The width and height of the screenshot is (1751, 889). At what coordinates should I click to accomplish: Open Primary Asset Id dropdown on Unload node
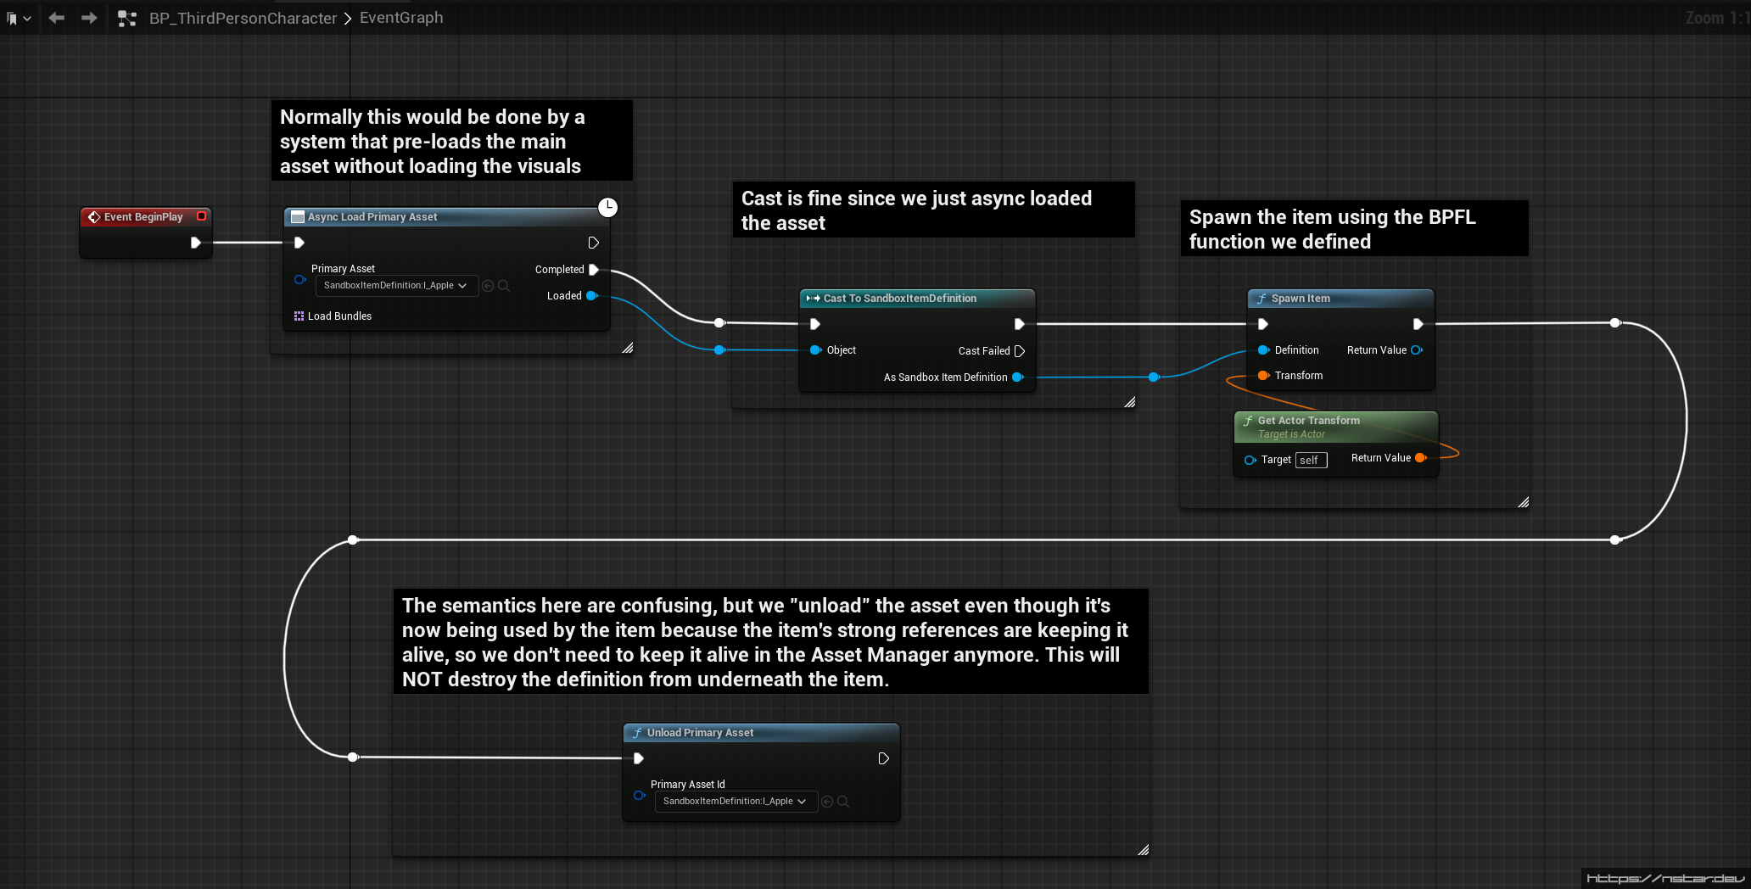coord(735,802)
